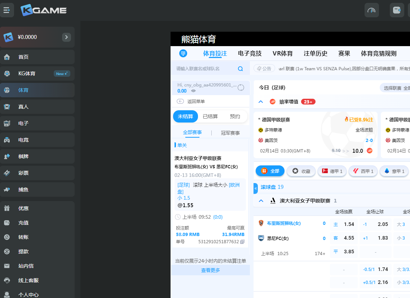Click the search magnifier icon
Screen dimensions: 410x298
(x=241, y=69)
